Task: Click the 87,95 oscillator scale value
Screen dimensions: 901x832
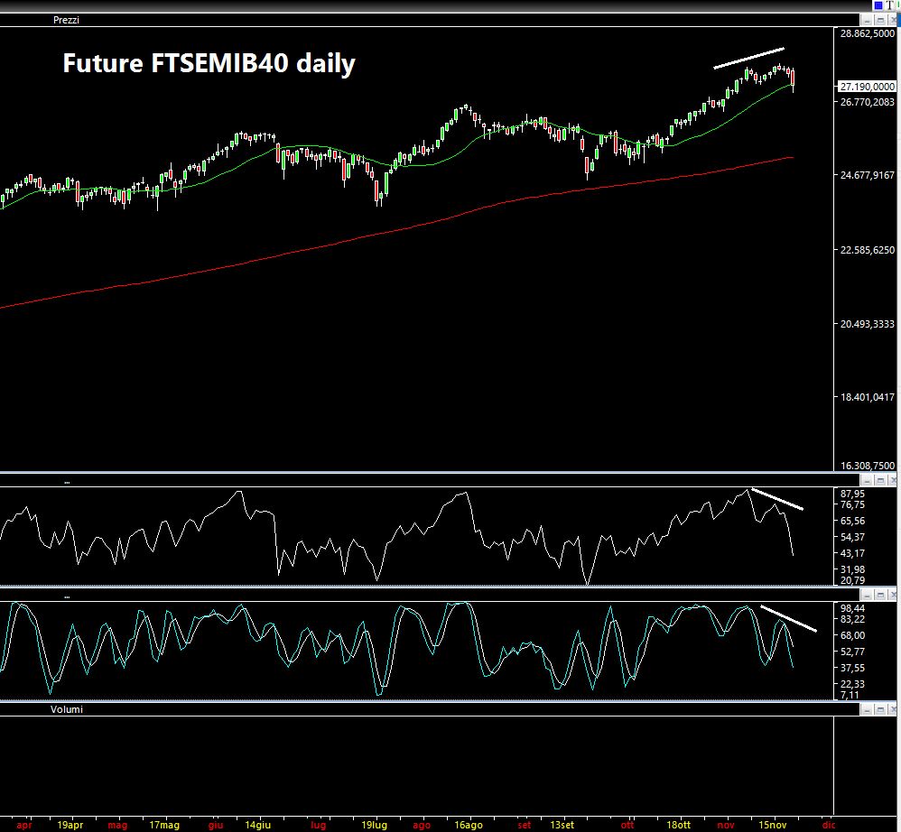Action: coord(852,494)
